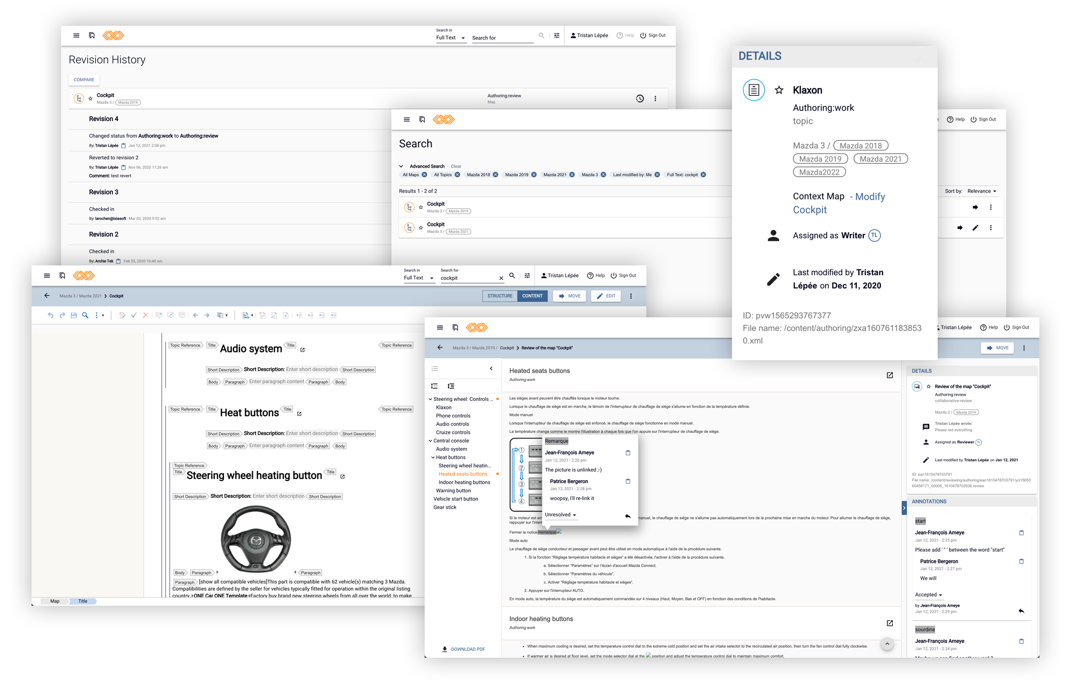Select Gear stick in the review tree

coord(445,507)
